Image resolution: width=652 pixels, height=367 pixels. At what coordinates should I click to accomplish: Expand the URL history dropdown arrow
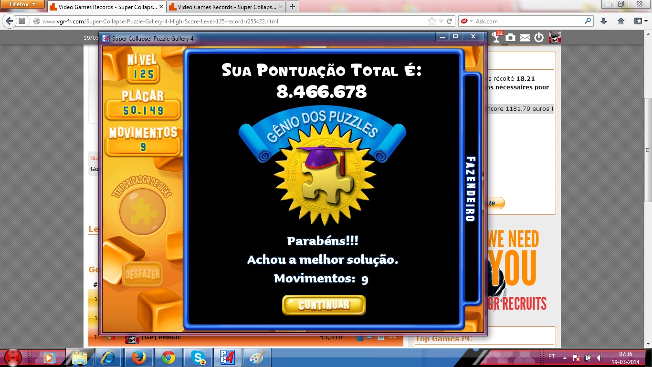point(441,22)
